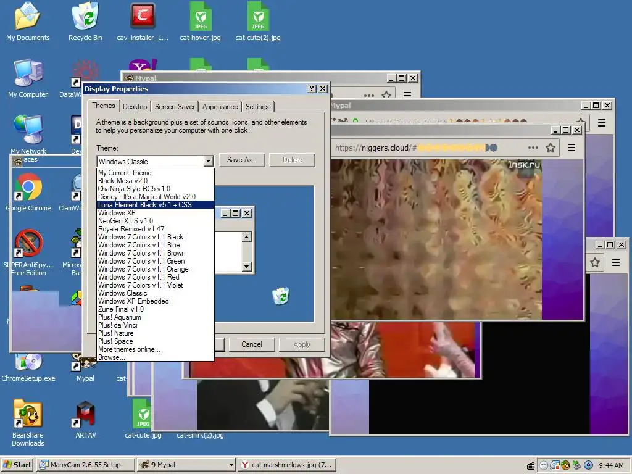The width and height of the screenshot is (632, 474).
Task: Select the My Computer desktop icon
Action: click(28, 78)
